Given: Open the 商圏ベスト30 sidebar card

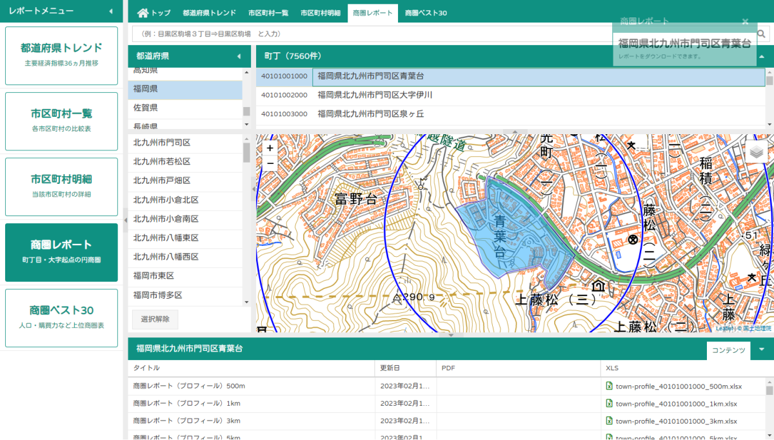Looking at the screenshot, I should tap(61, 317).
